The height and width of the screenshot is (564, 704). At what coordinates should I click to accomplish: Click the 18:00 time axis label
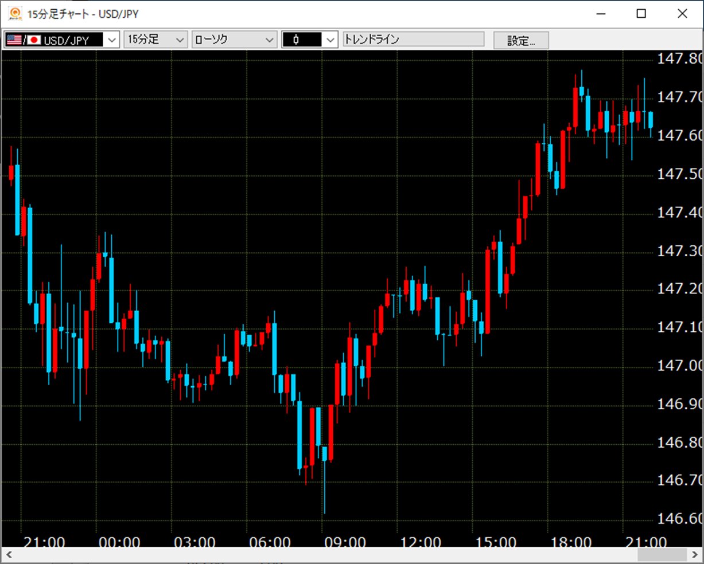571,542
